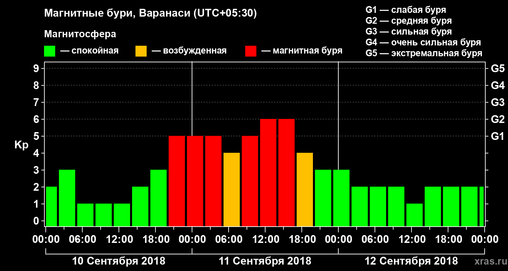Click the '11 Сентября 2018' date label
The height and width of the screenshot is (271, 508).
coord(265,261)
